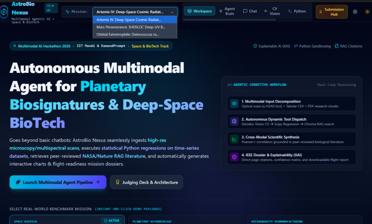Click the AGENTIC COGNITIVE WORKFLOW heading
This screenshot has width=372, height=224.
(x=259, y=85)
